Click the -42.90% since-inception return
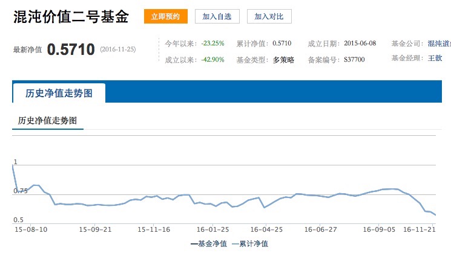 212,60
